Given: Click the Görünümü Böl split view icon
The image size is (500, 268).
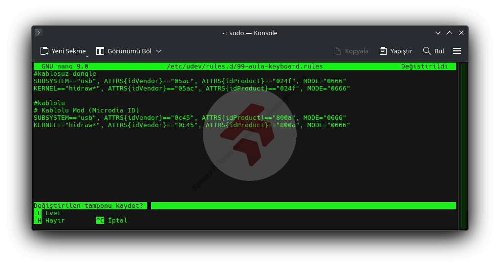Looking at the screenshot, I should pyautogui.click(x=100, y=51).
